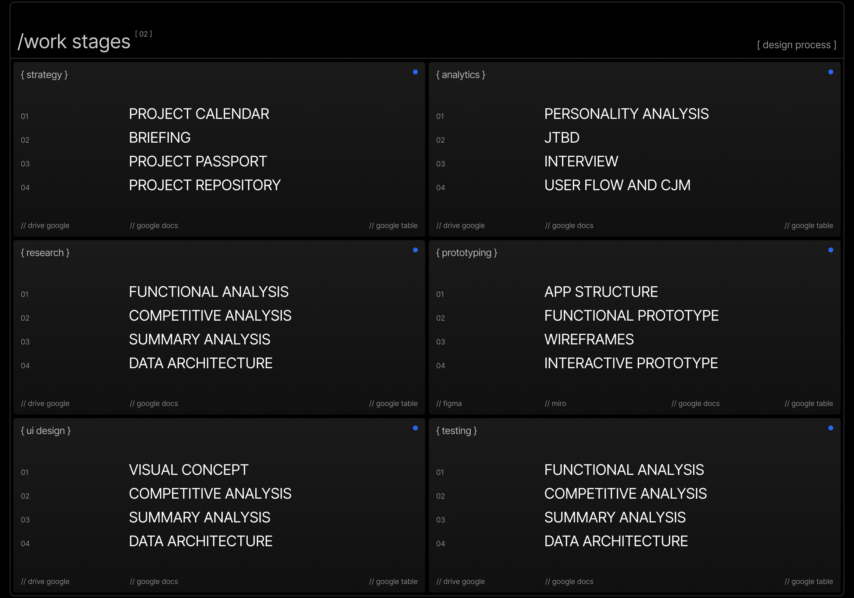Click the design process label

click(x=796, y=45)
